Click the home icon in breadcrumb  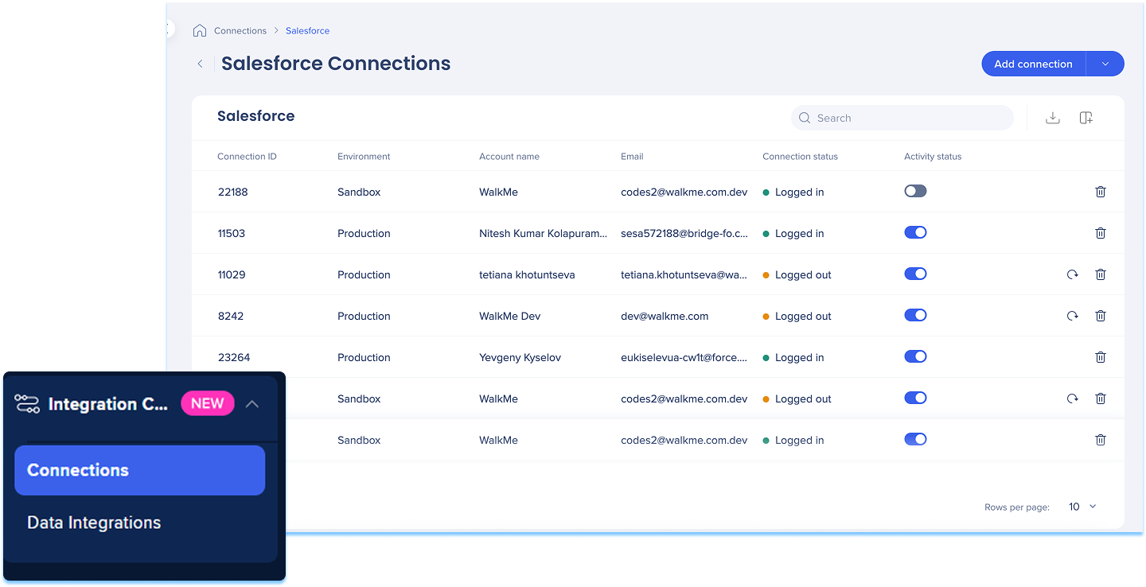point(200,31)
